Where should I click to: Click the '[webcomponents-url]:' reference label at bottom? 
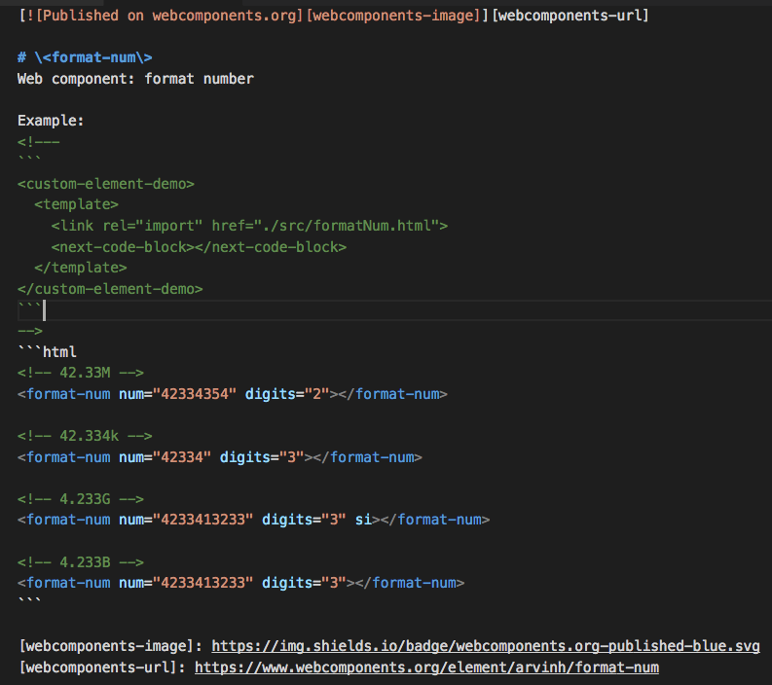pos(102,667)
